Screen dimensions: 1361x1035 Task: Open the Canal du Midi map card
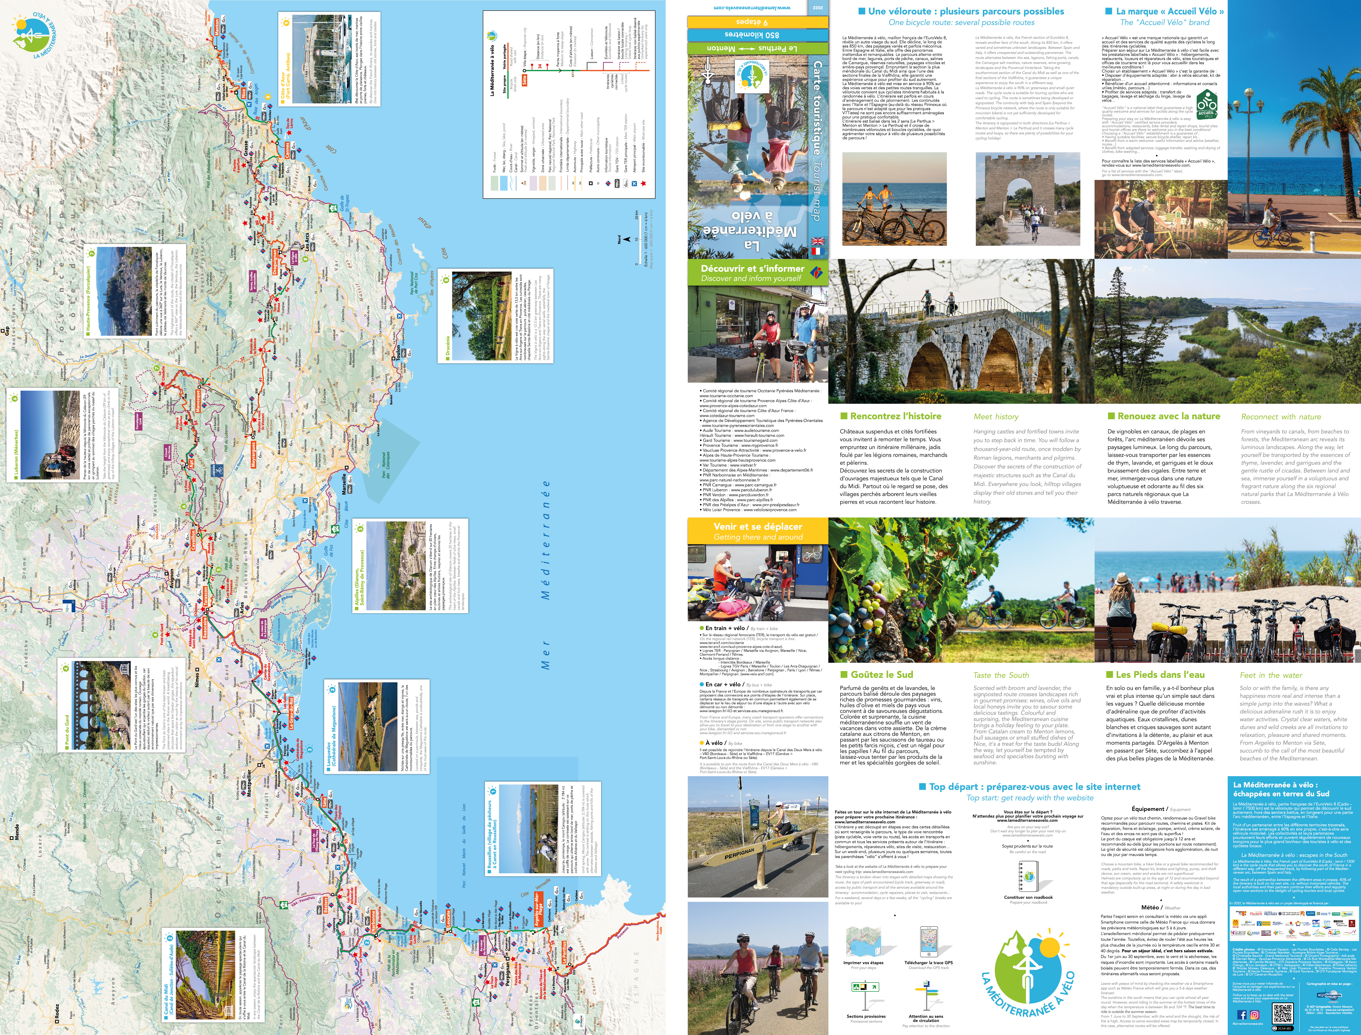[213, 975]
